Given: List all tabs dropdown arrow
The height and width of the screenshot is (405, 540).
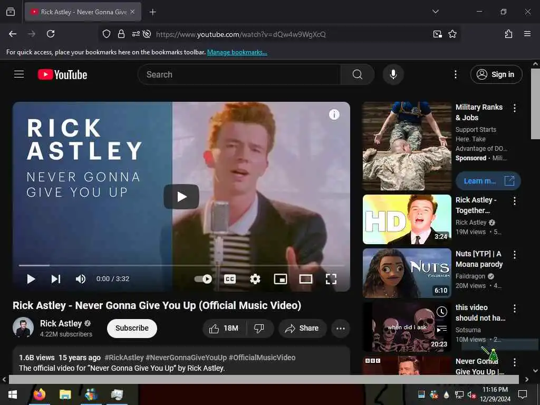Looking at the screenshot, I should [435, 12].
